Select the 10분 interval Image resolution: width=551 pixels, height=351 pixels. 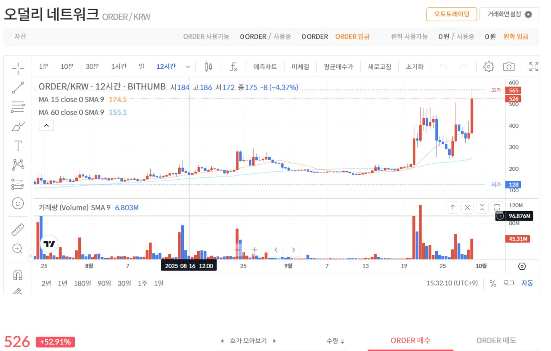(67, 67)
